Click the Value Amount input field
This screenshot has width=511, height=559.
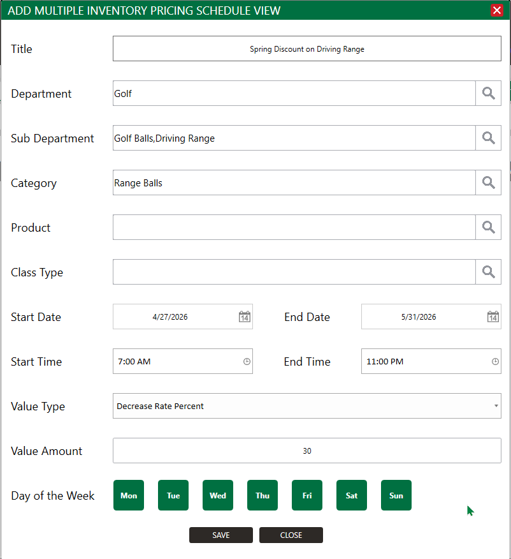(x=306, y=451)
